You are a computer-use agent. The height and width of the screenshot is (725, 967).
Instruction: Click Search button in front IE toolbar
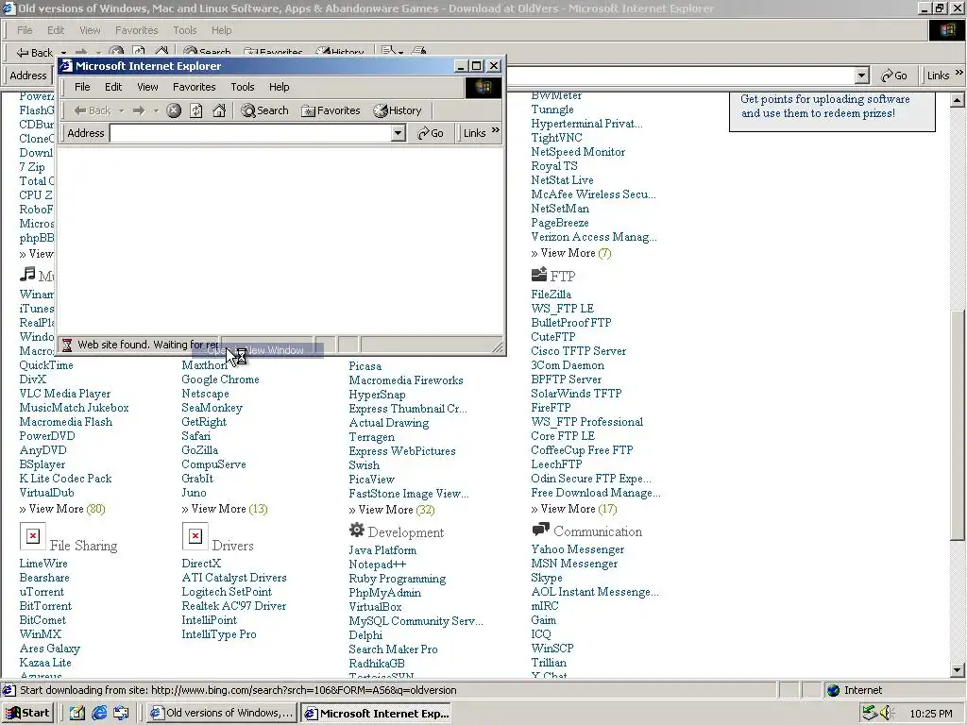tap(264, 110)
